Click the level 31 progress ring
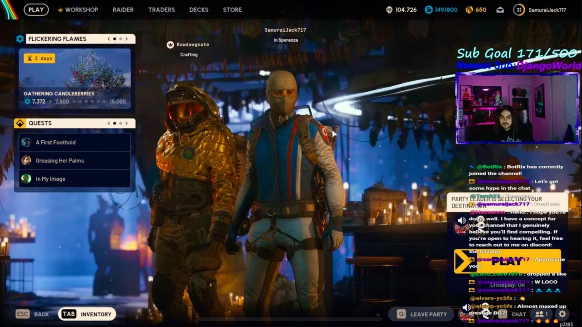Viewport: 582px width, 327px height. 519,10
